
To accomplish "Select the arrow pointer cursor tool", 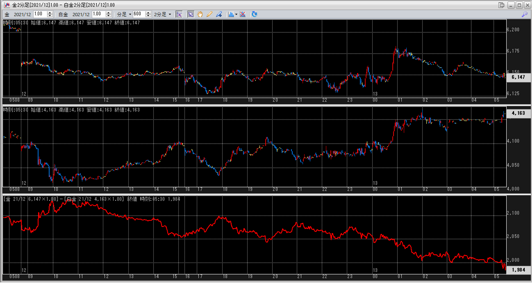I will (x=191, y=14).
